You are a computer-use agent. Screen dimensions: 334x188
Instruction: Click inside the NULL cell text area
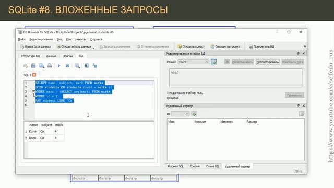(235, 78)
